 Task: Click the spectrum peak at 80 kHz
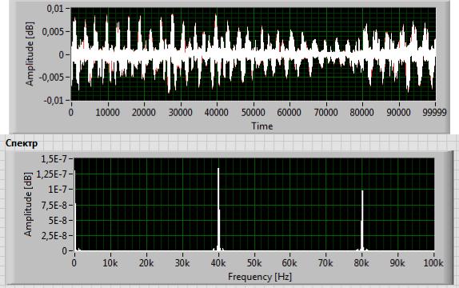click(x=362, y=220)
